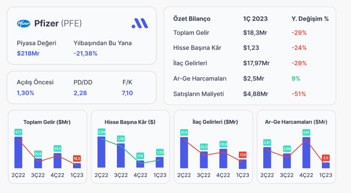Click the 22,3 bar label in İlaç Gelirleri chart

(204, 147)
